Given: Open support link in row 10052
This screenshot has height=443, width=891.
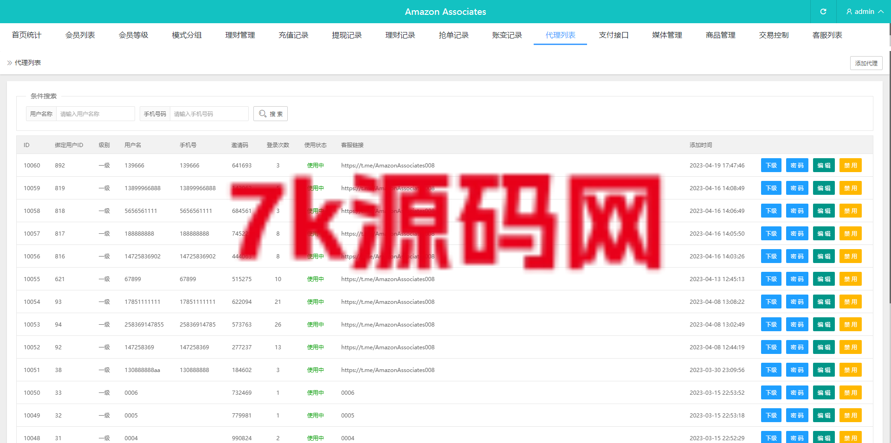Looking at the screenshot, I should click(387, 347).
